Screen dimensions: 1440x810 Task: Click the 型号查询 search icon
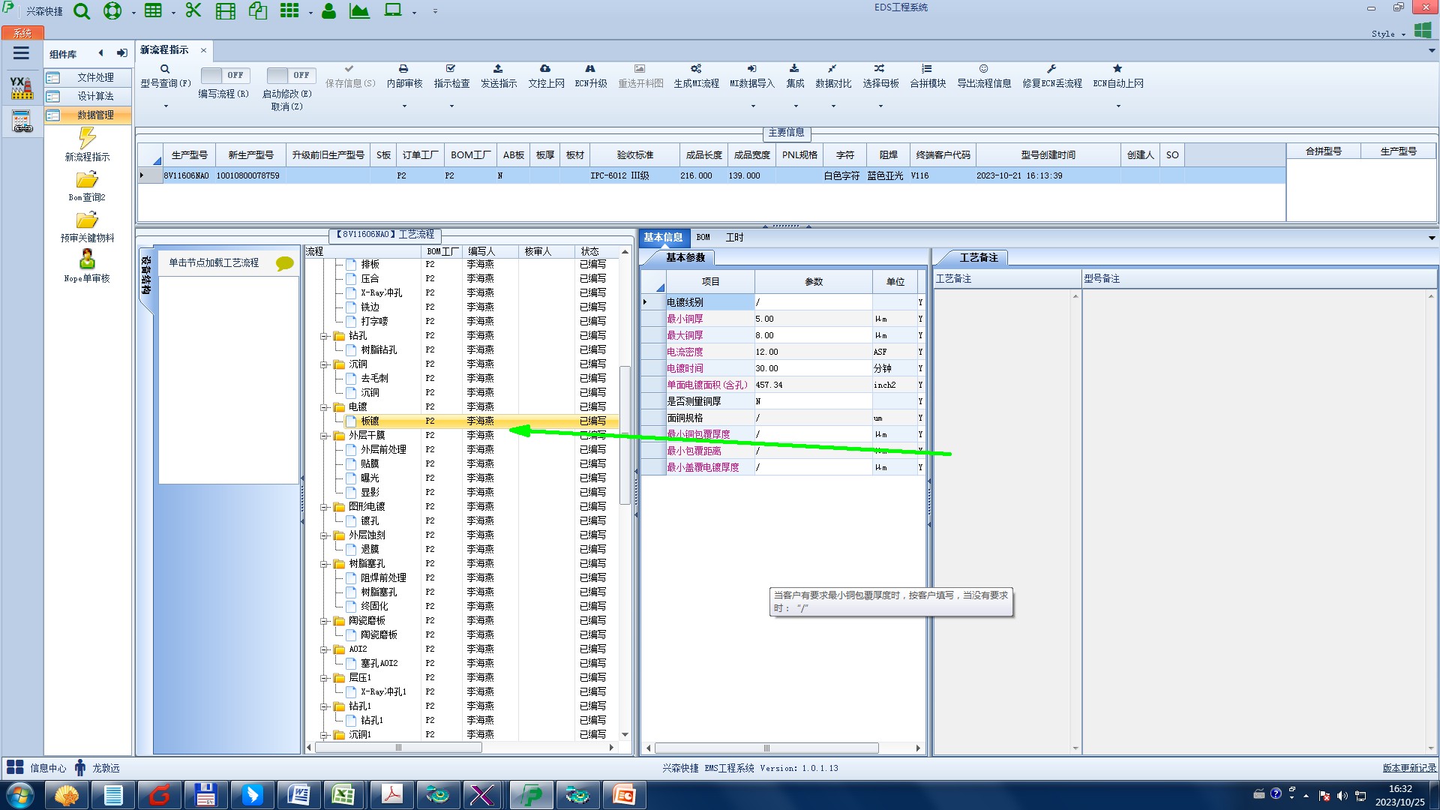(x=165, y=69)
